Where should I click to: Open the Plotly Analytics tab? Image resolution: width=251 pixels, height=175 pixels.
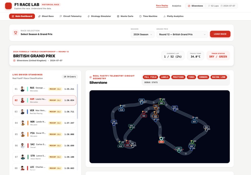tap(173, 16)
